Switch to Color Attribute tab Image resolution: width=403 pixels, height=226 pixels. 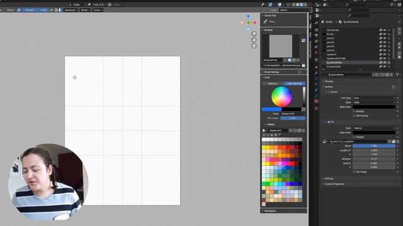pyautogui.click(x=295, y=83)
